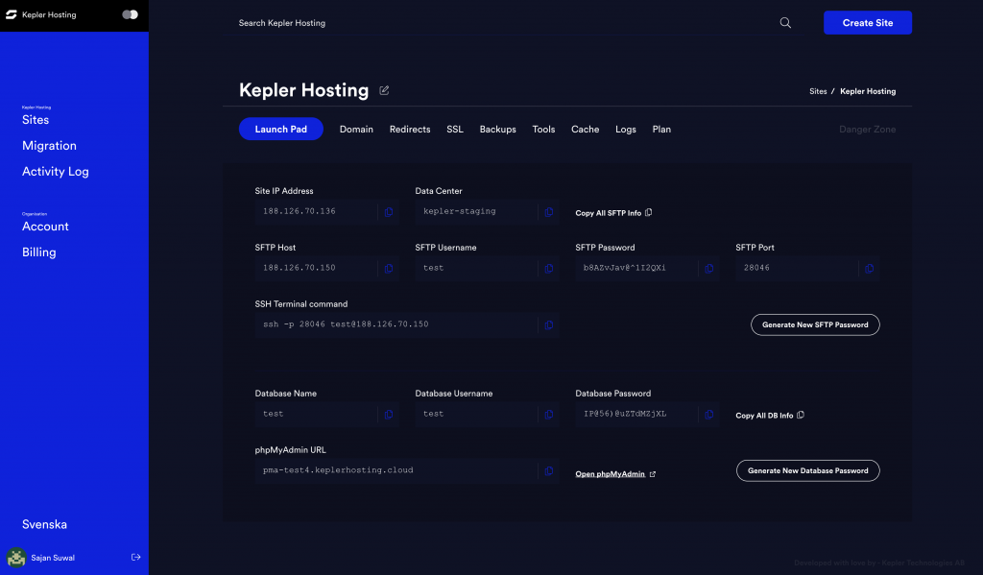This screenshot has width=983, height=575.
Task: Copy the SFTP Username value
Action: coord(549,269)
